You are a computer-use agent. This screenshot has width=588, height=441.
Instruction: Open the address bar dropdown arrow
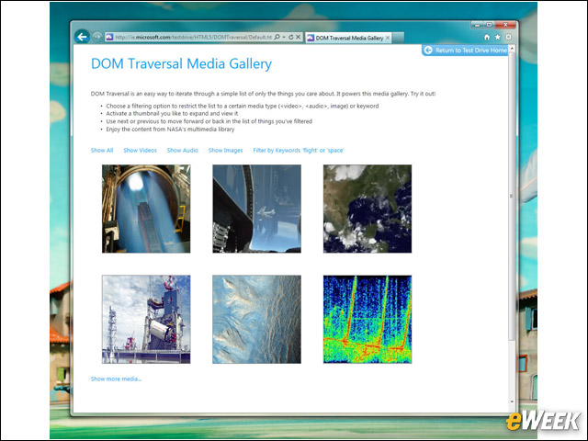coord(284,37)
